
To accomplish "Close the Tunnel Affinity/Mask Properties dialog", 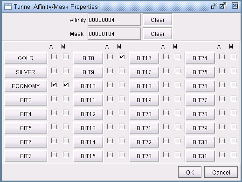I will point(235,6).
